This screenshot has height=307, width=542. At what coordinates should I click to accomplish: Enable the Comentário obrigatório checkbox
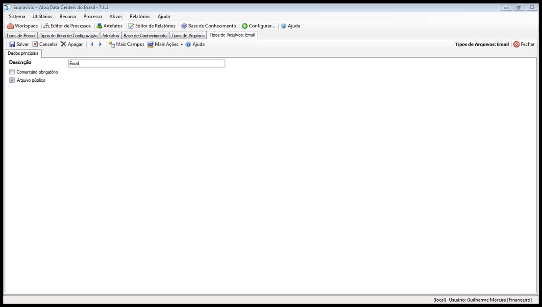point(12,71)
